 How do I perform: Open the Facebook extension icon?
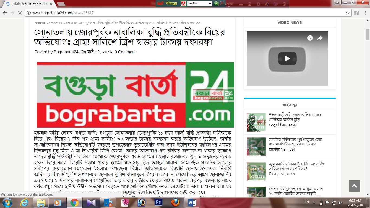pos(356,13)
